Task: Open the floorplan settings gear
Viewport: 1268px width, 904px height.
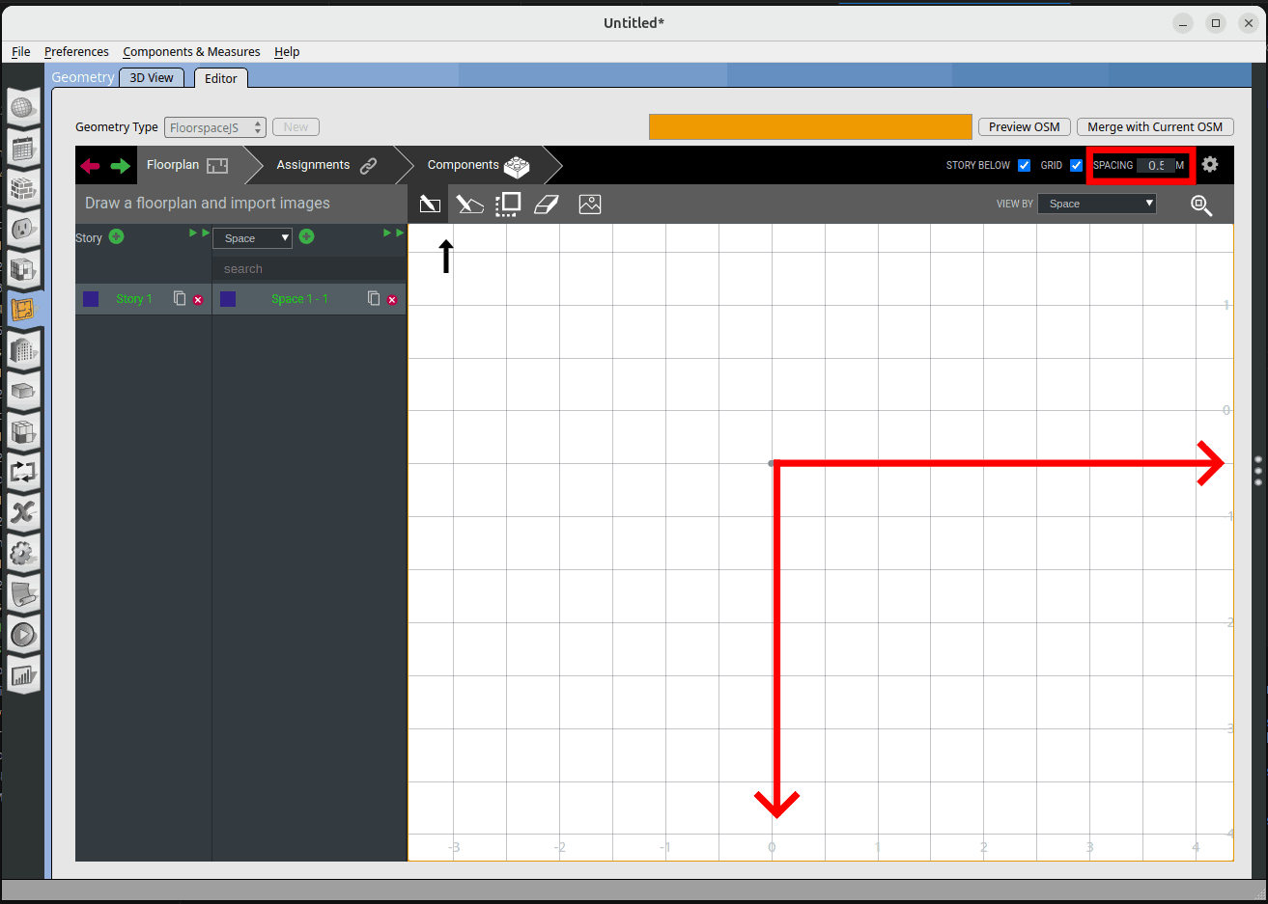Action: click(x=1210, y=165)
